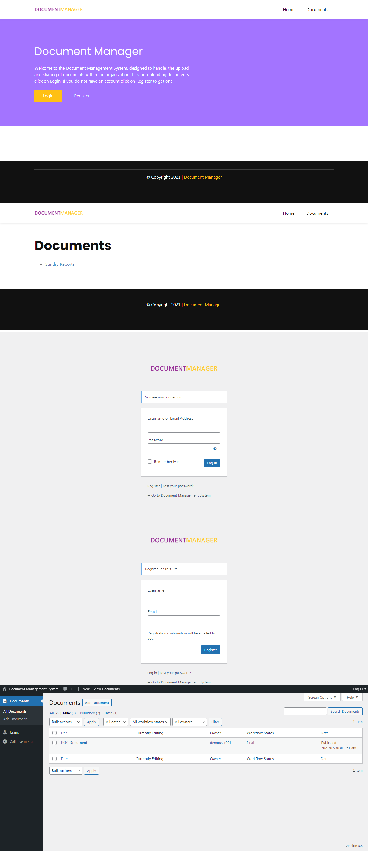The image size is (368, 851).
Task: Click Log in link under registration form
Action: click(152, 673)
